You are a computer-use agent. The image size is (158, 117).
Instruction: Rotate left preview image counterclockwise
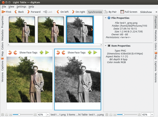pos(10,52)
